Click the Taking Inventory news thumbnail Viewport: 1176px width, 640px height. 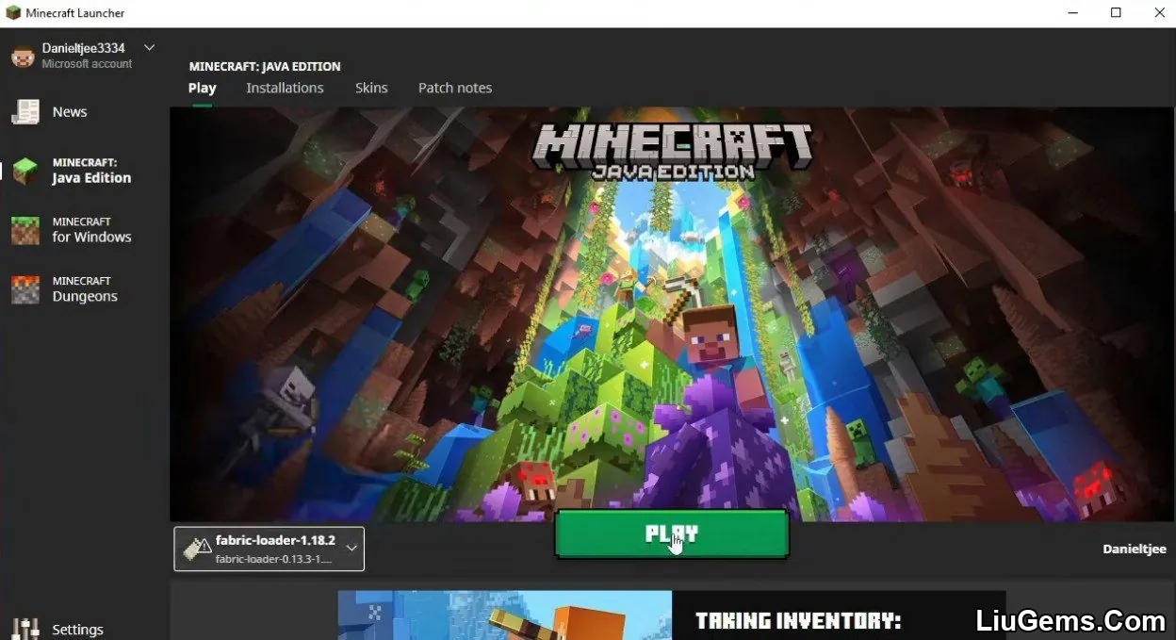tap(505, 615)
